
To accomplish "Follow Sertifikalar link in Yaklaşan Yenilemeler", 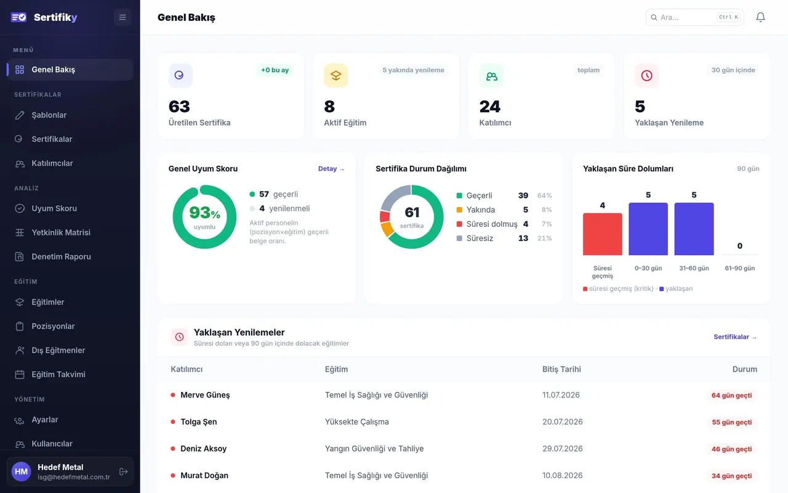I will coord(735,337).
